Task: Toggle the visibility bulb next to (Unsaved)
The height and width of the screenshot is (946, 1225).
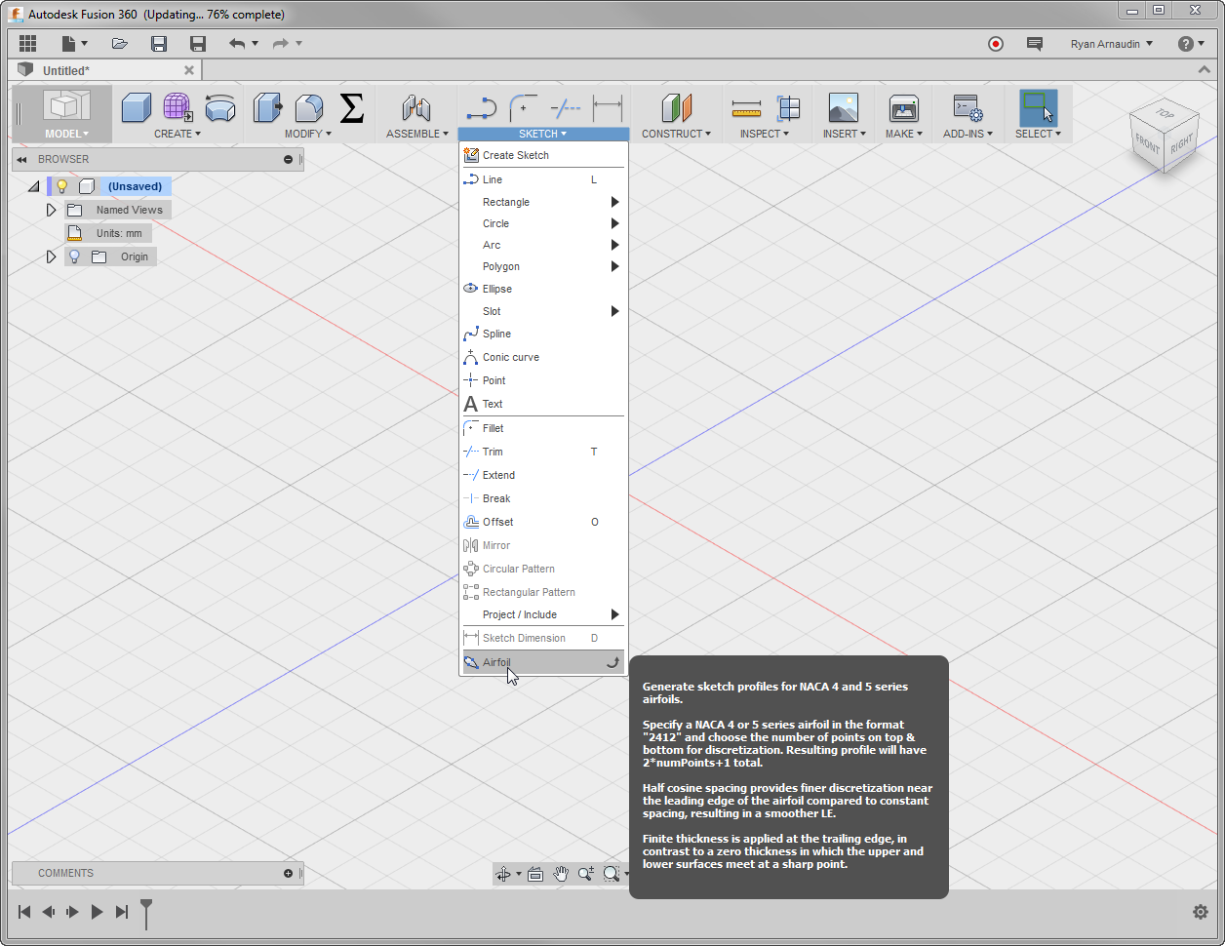Action: tap(61, 185)
